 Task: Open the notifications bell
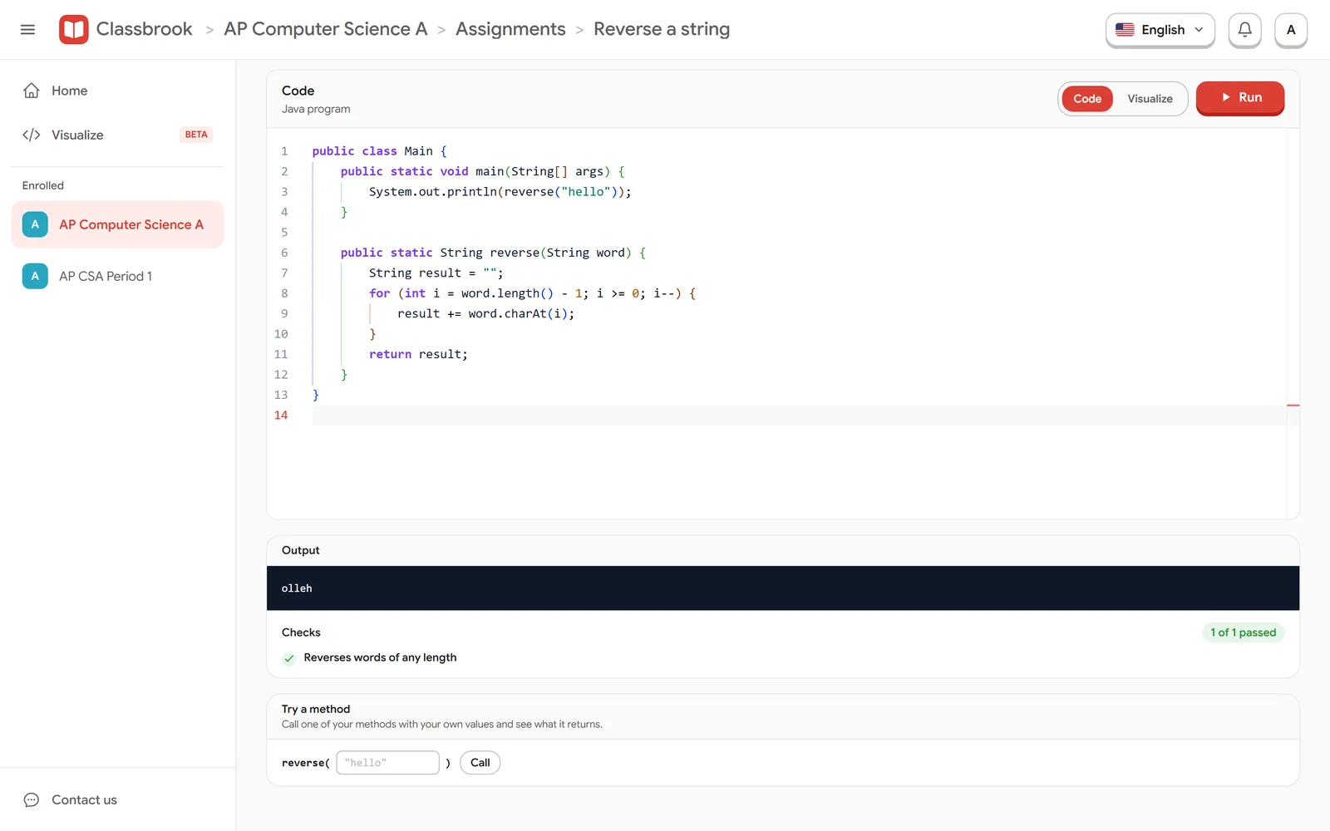pyautogui.click(x=1244, y=30)
